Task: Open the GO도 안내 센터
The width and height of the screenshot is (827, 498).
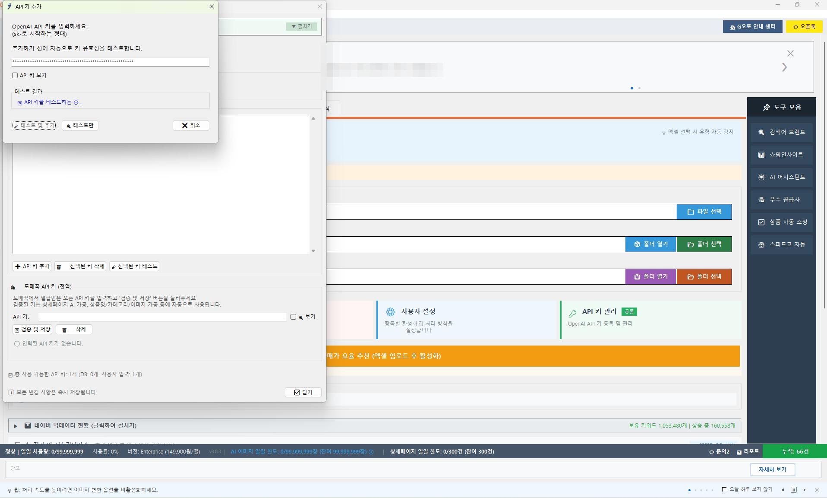Action: click(752, 27)
